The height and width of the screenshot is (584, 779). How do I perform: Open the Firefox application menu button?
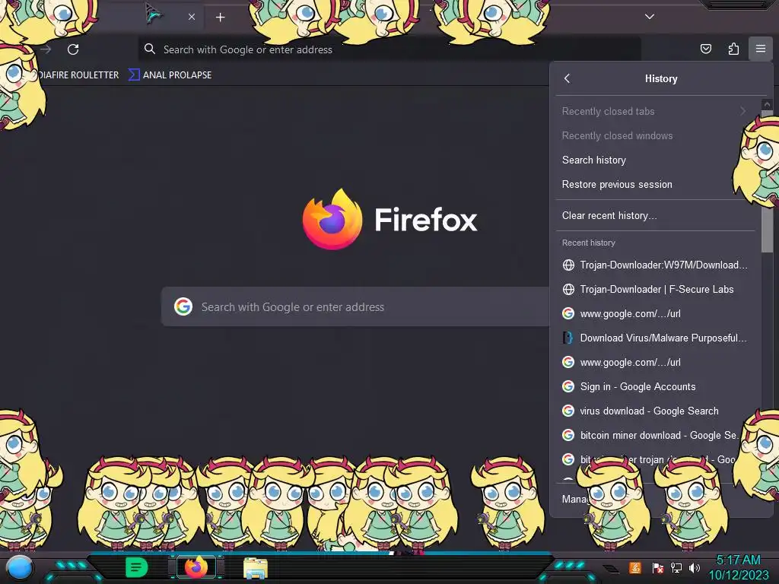pyautogui.click(x=760, y=49)
